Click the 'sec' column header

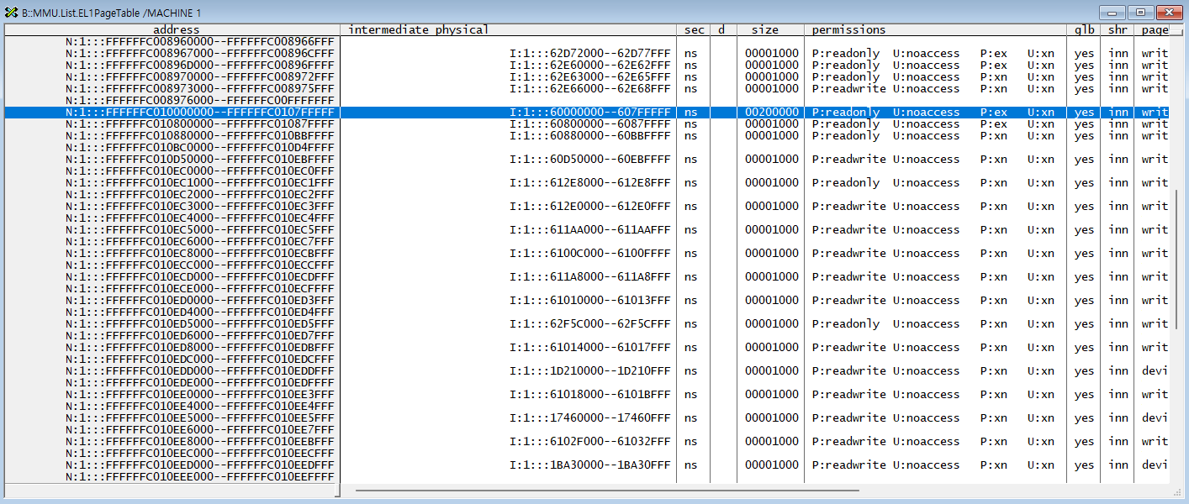coord(694,29)
